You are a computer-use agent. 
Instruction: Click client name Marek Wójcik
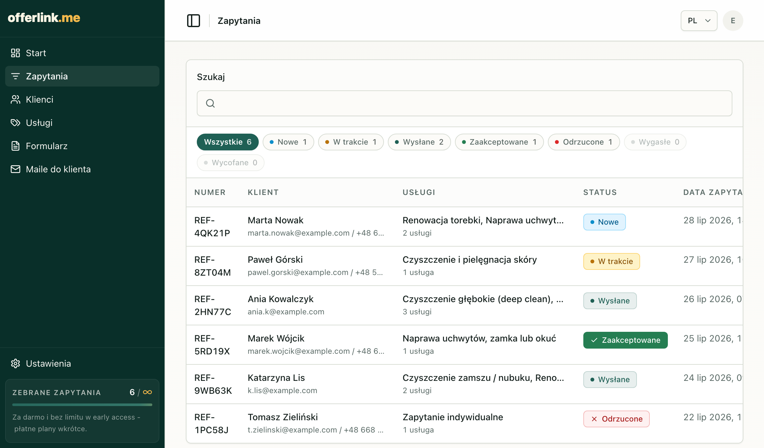tap(276, 338)
